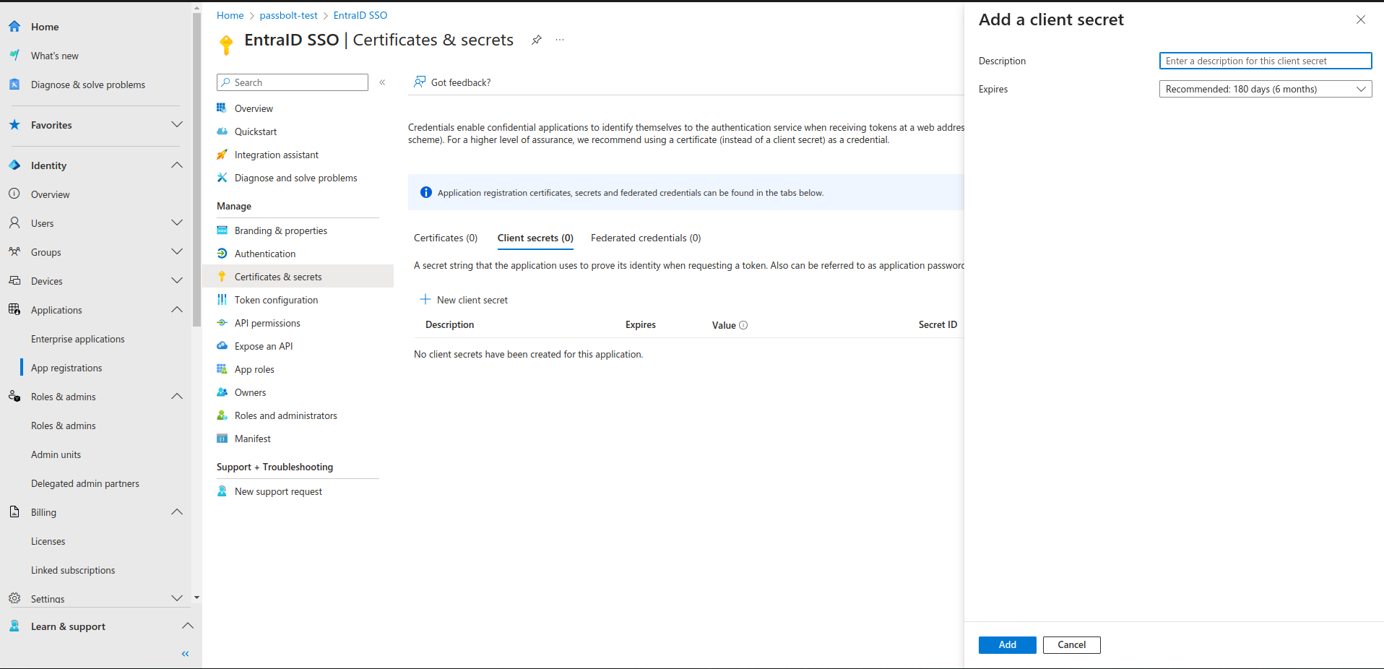Click the Expose an API cloud icon
Viewport: 1384px width, 669px height.
(222, 346)
